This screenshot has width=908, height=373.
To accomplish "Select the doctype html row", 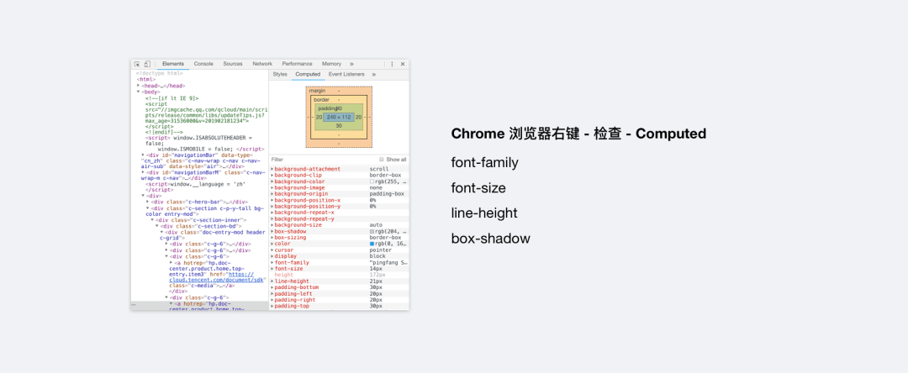I will (x=160, y=73).
